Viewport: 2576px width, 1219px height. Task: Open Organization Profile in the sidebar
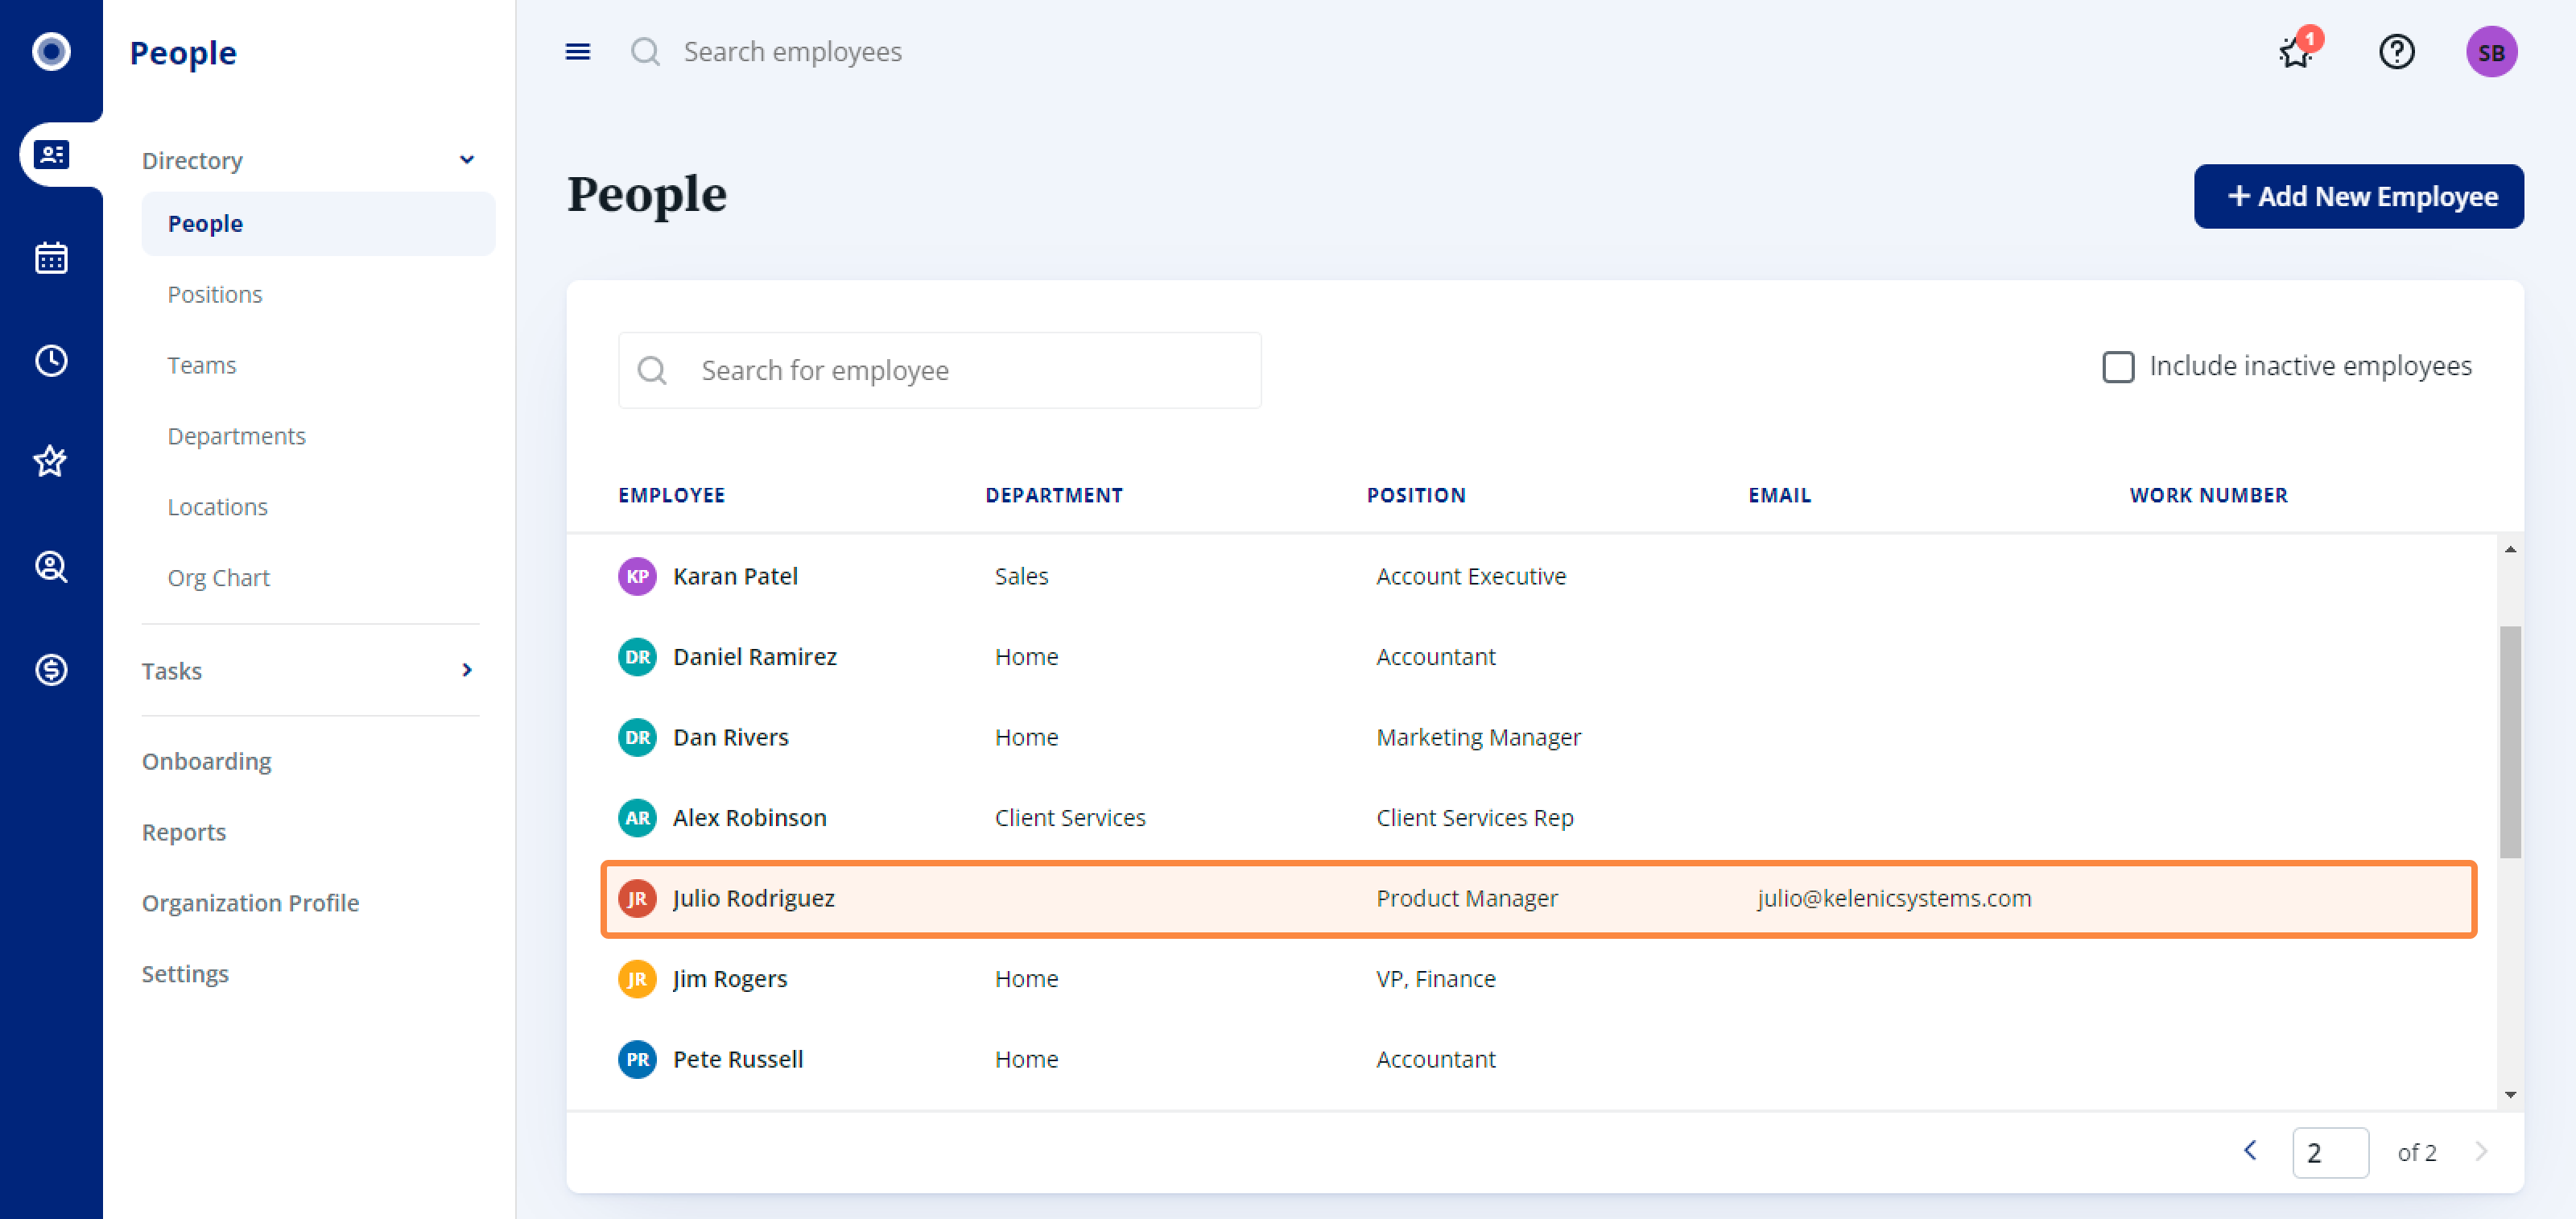[x=250, y=903]
